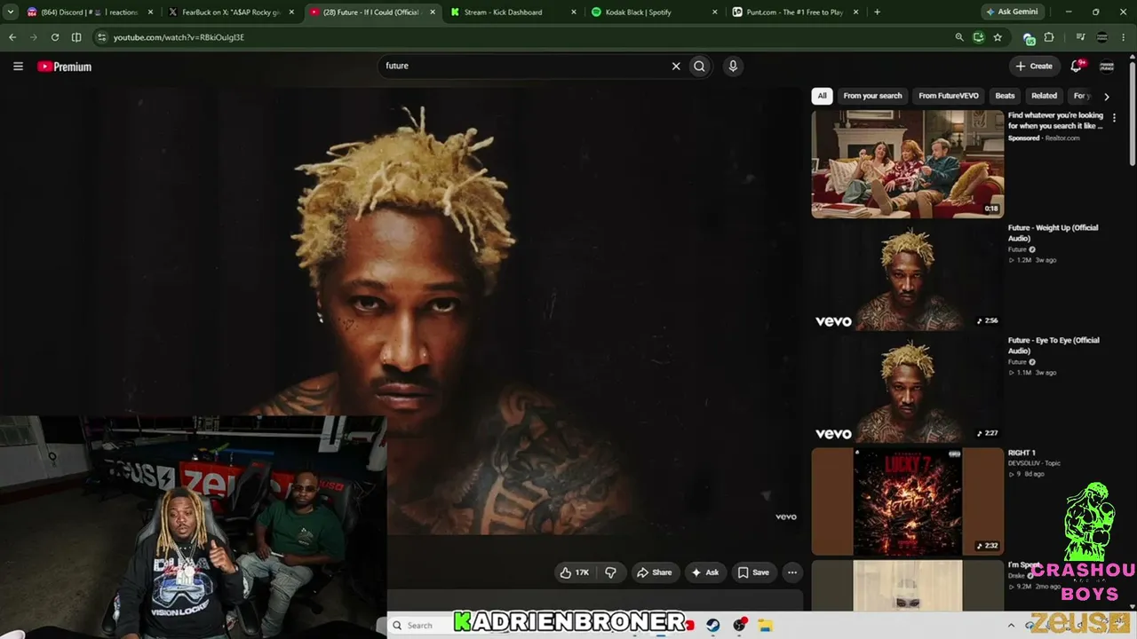The height and width of the screenshot is (639, 1137).
Task: Go back in the browser
Action: pyautogui.click(x=12, y=37)
